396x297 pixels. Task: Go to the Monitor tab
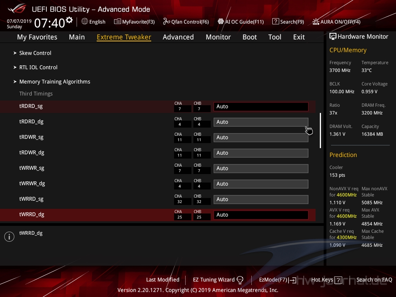(218, 37)
